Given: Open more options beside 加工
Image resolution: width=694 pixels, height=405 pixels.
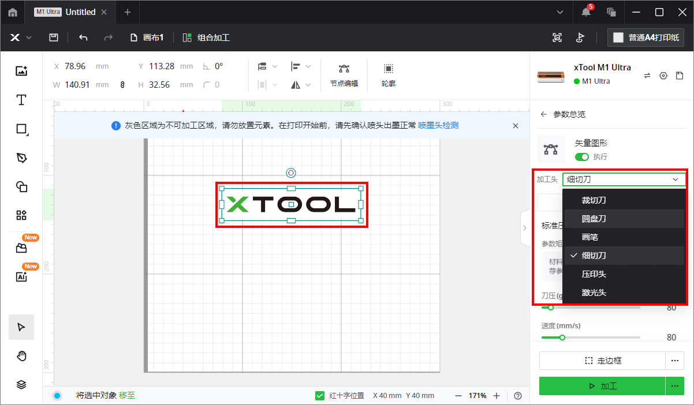Looking at the screenshot, I should point(674,386).
